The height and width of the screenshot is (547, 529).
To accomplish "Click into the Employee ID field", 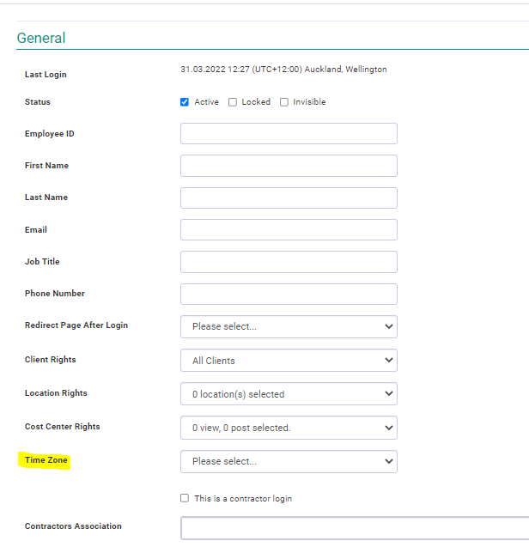I will [x=289, y=133].
